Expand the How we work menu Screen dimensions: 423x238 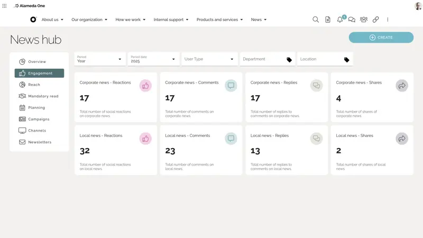click(x=130, y=20)
